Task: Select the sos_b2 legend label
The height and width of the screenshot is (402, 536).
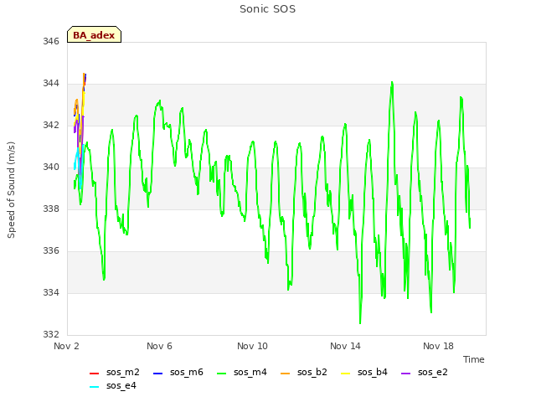Action: [x=312, y=372]
